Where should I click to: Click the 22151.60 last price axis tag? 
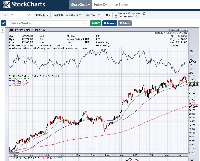[193, 84]
